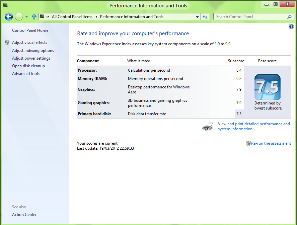Viewport: 297px width, 225px height.
Task: Maximize the Performance Information window
Action: [276, 4]
